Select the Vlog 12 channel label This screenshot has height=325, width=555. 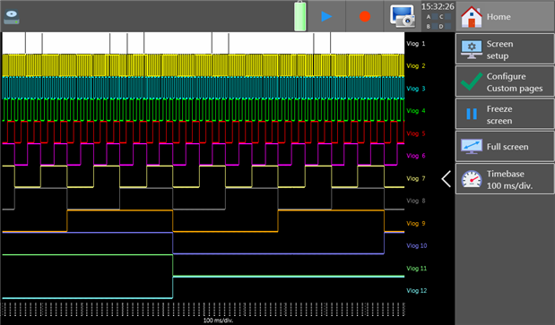click(417, 290)
